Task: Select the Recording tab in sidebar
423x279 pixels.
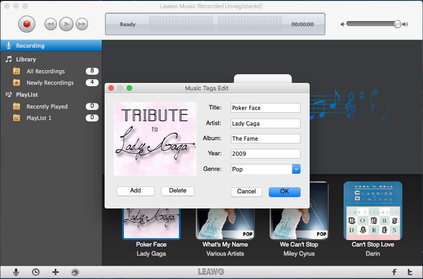Action: tap(30, 46)
